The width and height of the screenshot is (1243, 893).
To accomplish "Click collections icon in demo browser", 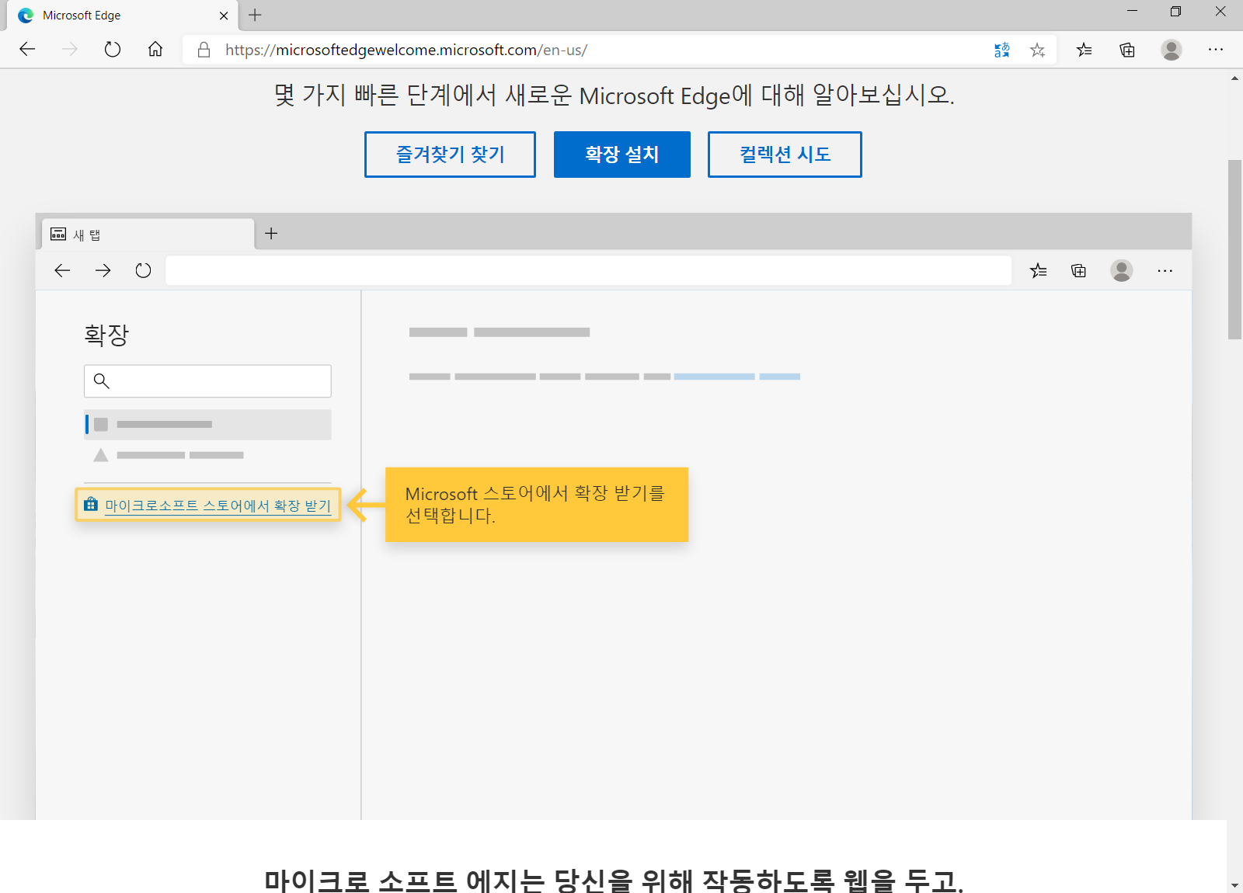I will click(1078, 270).
